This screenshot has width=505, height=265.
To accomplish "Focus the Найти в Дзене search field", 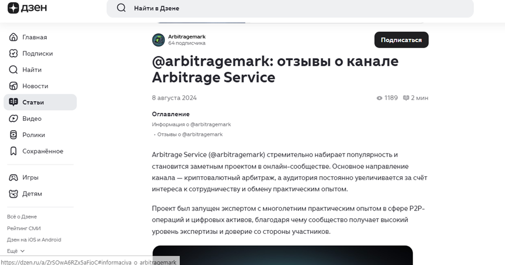I will pos(290,8).
